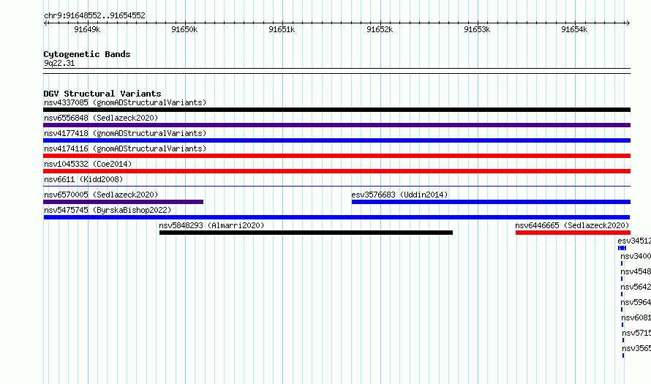The height and width of the screenshot is (384, 651).
Task: Select the blue nsv5475745 variant bar
Action: pos(336,217)
